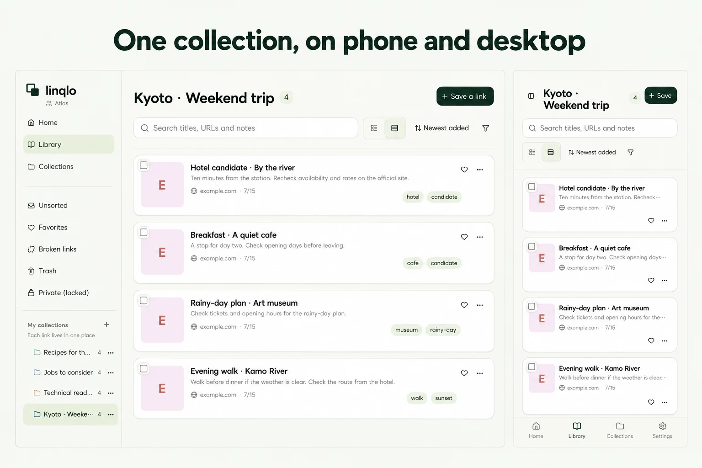The height and width of the screenshot is (468, 702).
Task: Click the Save a link button
Action: coord(465,96)
